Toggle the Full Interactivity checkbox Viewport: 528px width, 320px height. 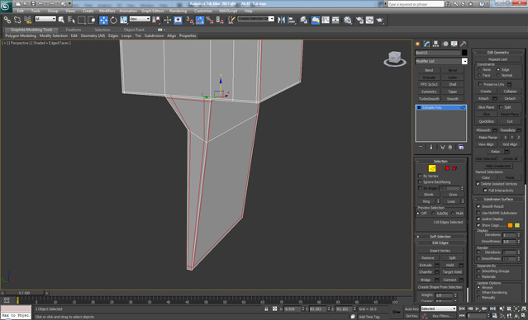(x=485, y=191)
